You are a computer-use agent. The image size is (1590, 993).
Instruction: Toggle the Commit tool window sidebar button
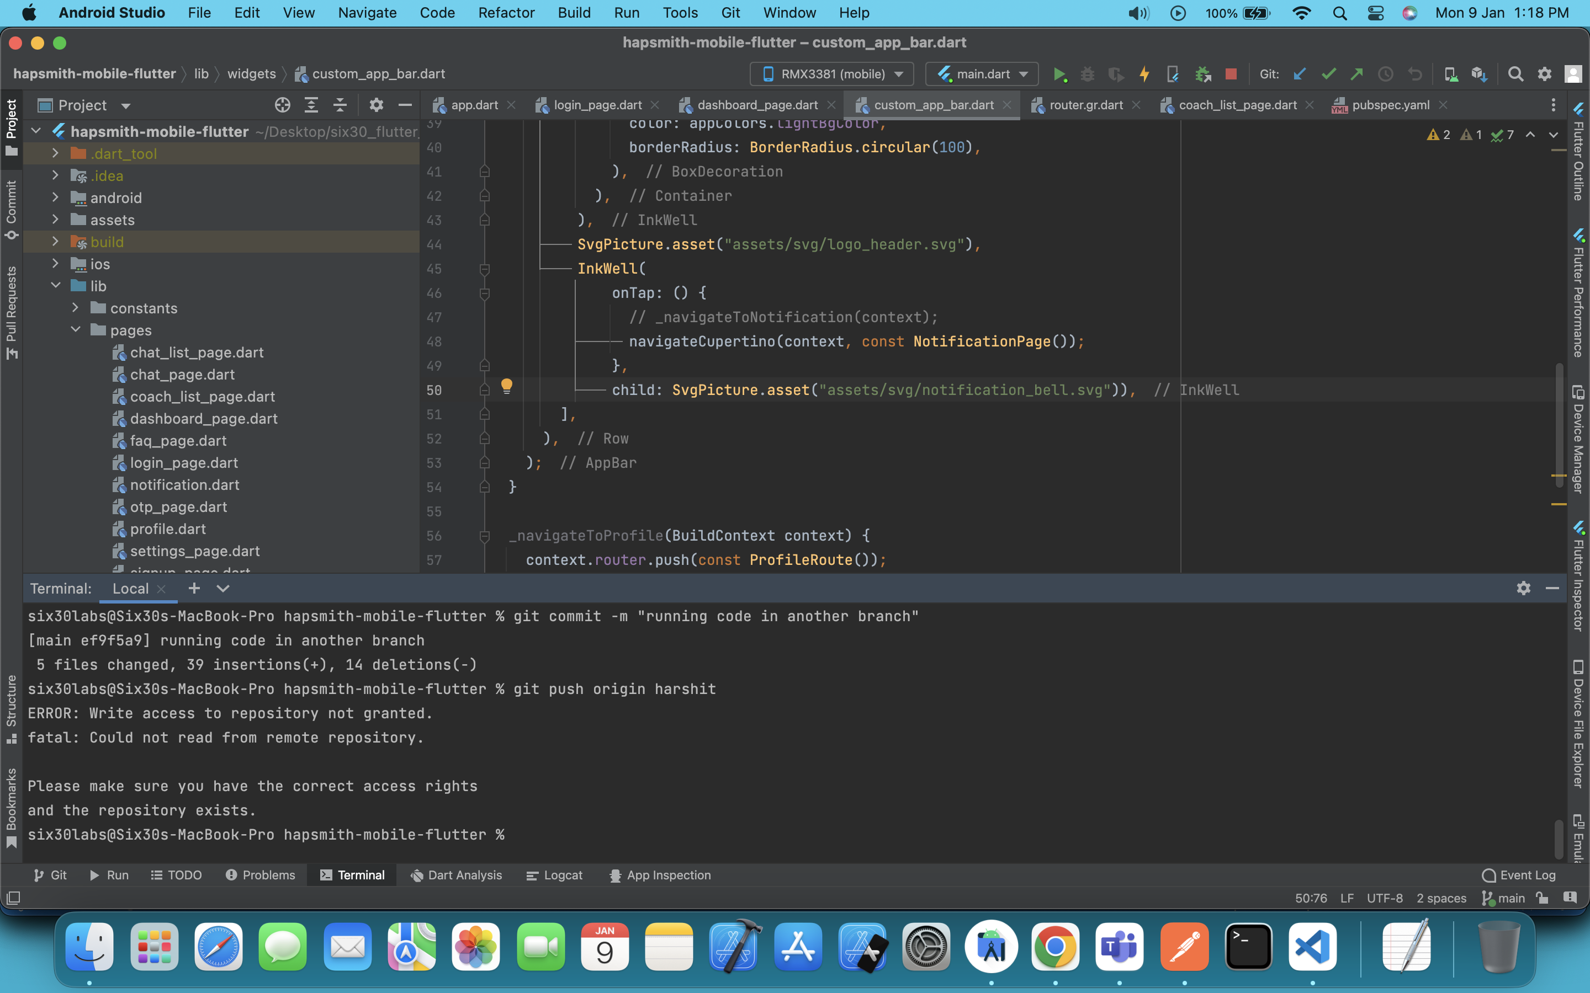pyautogui.click(x=11, y=210)
